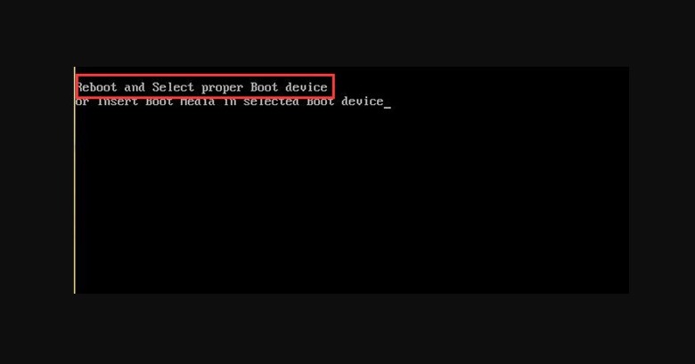Click "device" at the end of the first line
The image size is (695, 364).
tap(307, 87)
